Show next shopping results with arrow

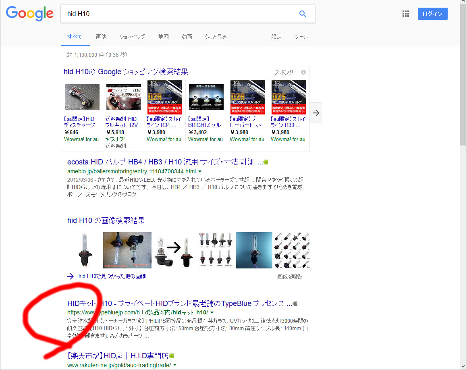pyautogui.click(x=316, y=113)
